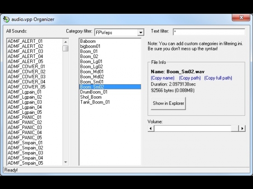Open the Category filter dropdown arrow

point(141,32)
